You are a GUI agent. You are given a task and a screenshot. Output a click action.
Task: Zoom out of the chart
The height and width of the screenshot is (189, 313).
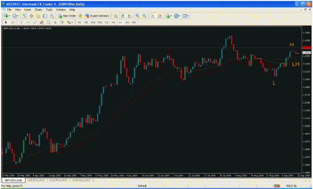[144, 16]
